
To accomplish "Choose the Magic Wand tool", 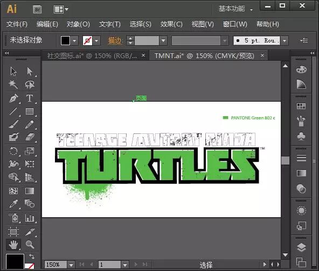I will tap(13, 84).
